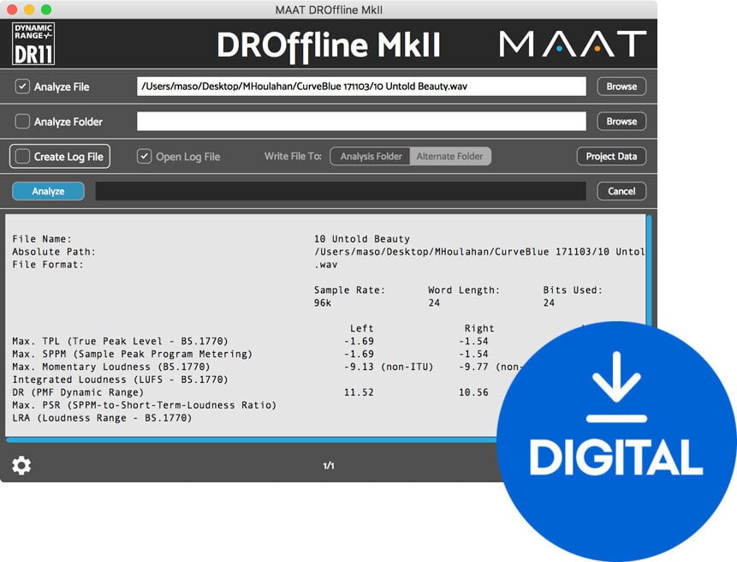737x562 pixels.
Task: Start analysis with the Analyze button
Action: (48, 191)
